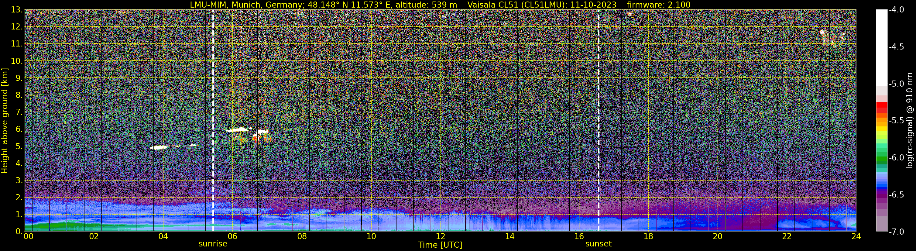916x251 pixels.
Task: Click the dashed white sunset marker line
Action: click(599, 121)
